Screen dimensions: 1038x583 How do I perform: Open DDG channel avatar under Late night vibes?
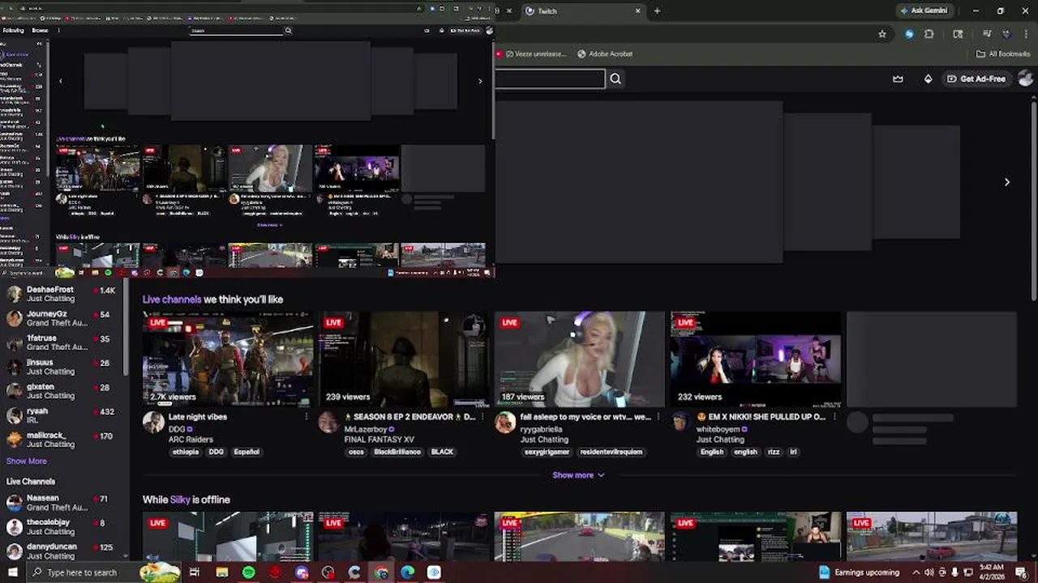(153, 422)
